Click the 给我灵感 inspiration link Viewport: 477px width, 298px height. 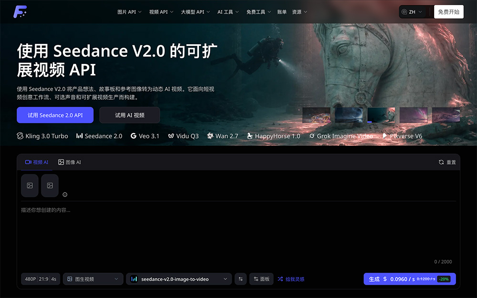[x=291, y=279]
